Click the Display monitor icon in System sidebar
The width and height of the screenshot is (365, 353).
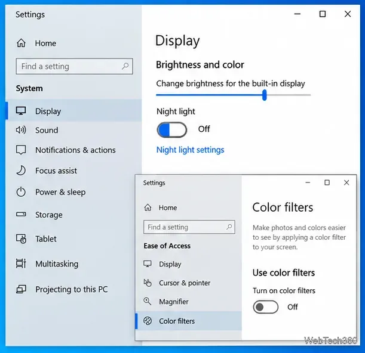(x=21, y=111)
